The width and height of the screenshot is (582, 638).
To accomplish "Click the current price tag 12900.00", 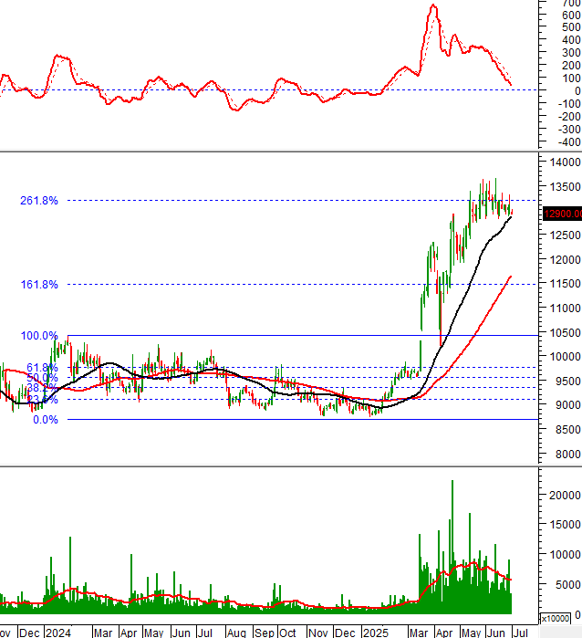I will point(563,214).
